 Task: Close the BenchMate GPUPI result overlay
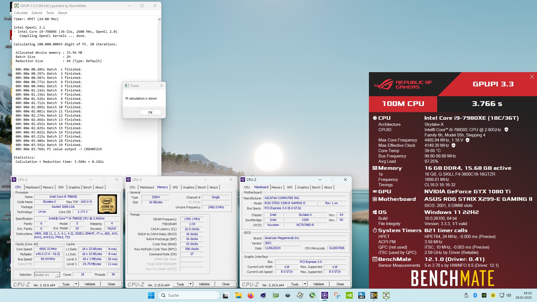coord(532,77)
